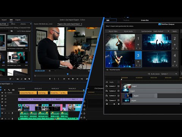Image resolution: width=182 pixels, height=137 pixels.
Task: Toggle the eye above the Video 1 label
Action: pyautogui.click(x=5, y=105)
